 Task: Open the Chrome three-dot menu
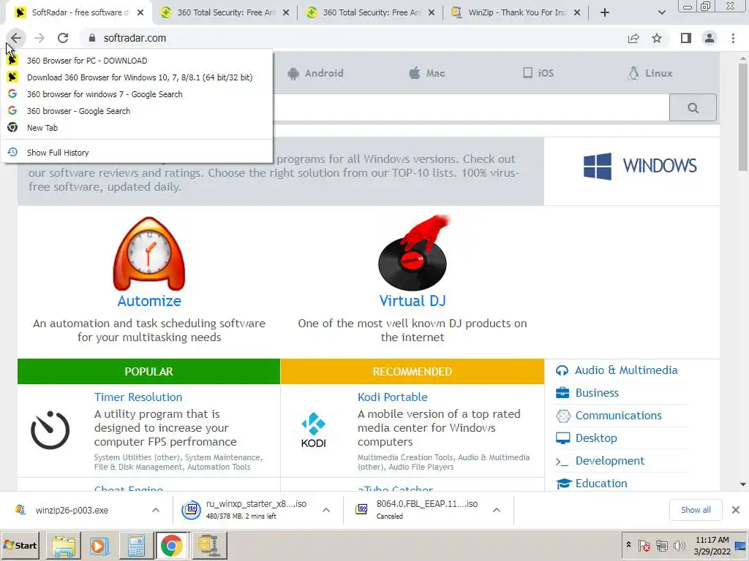tap(733, 38)
